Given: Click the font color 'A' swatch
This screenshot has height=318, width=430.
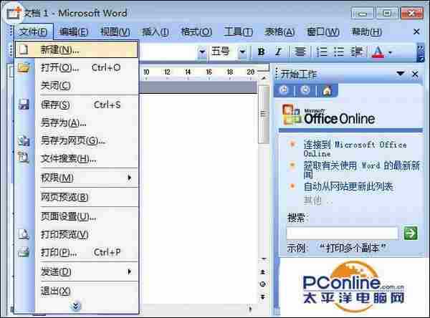Looking at the screenshot, I should (377, 52).
